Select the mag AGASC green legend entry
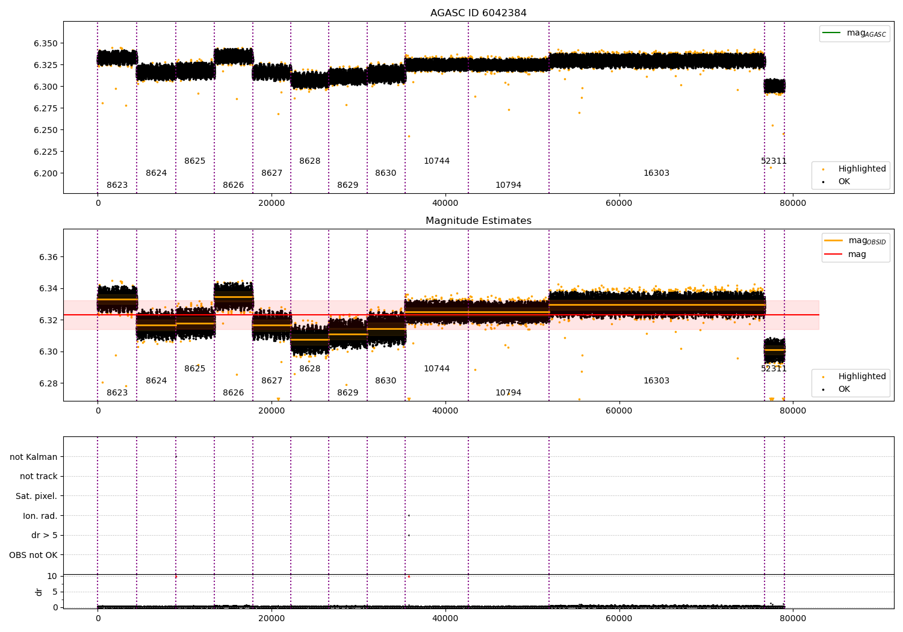The height and width of the screenshot is (632, 903). [854, 33]
